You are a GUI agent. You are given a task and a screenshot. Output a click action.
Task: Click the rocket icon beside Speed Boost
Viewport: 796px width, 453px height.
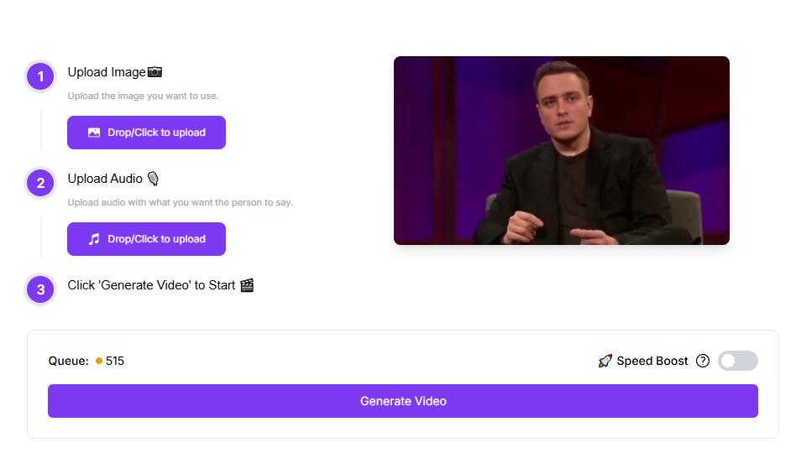(x=605, y=361)
